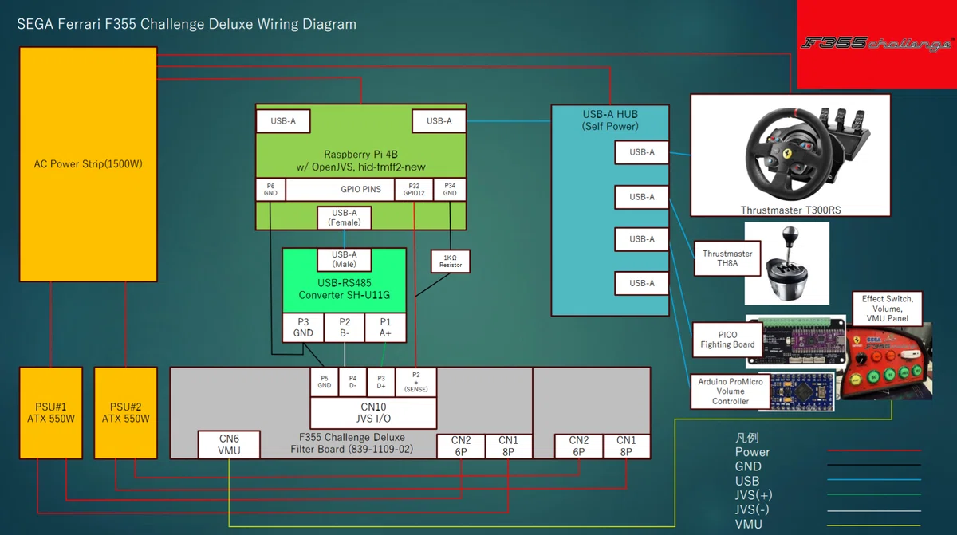Screen dimensions: 957x535
Task: Click the P34 GND pin box
Action: point(450,190)
